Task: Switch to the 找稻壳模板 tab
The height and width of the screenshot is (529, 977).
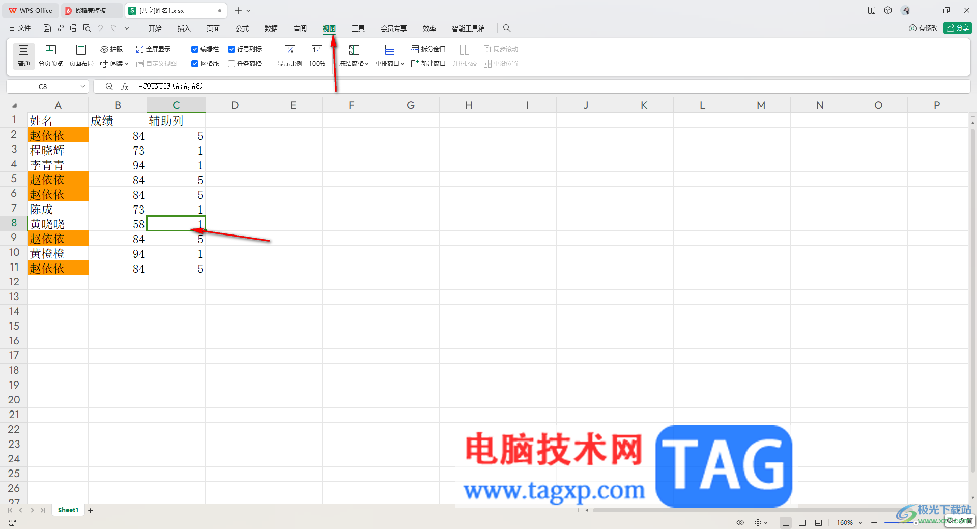Action: pyautogui.click(x=92, y=11)
